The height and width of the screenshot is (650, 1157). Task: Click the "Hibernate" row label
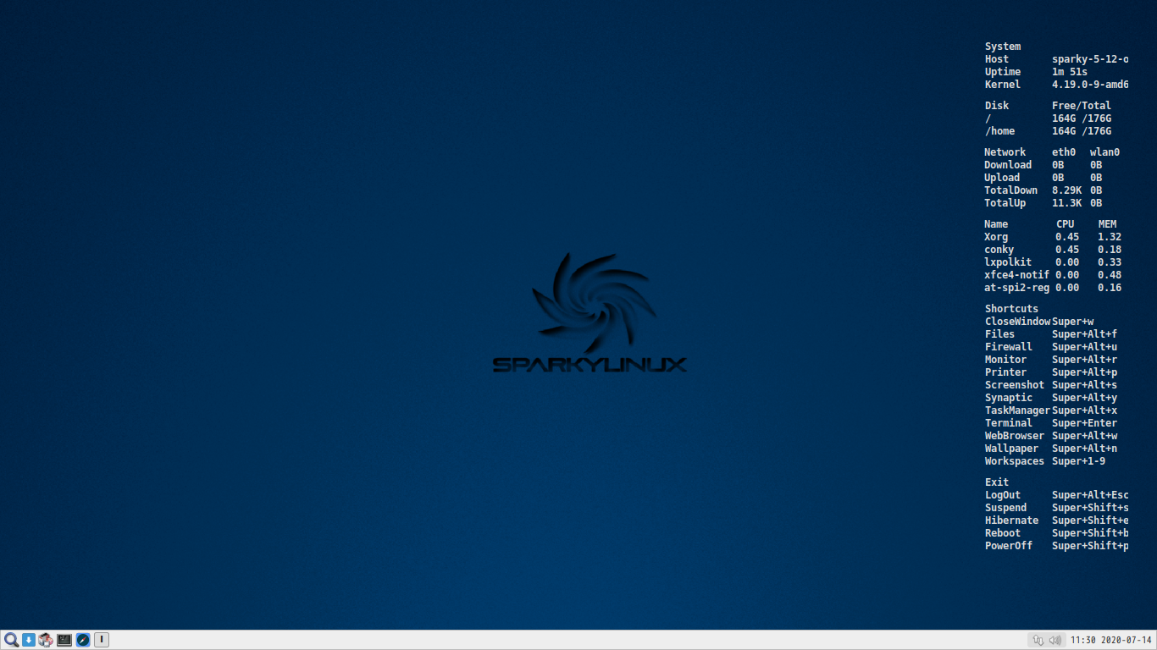[x=1011, y=521]
